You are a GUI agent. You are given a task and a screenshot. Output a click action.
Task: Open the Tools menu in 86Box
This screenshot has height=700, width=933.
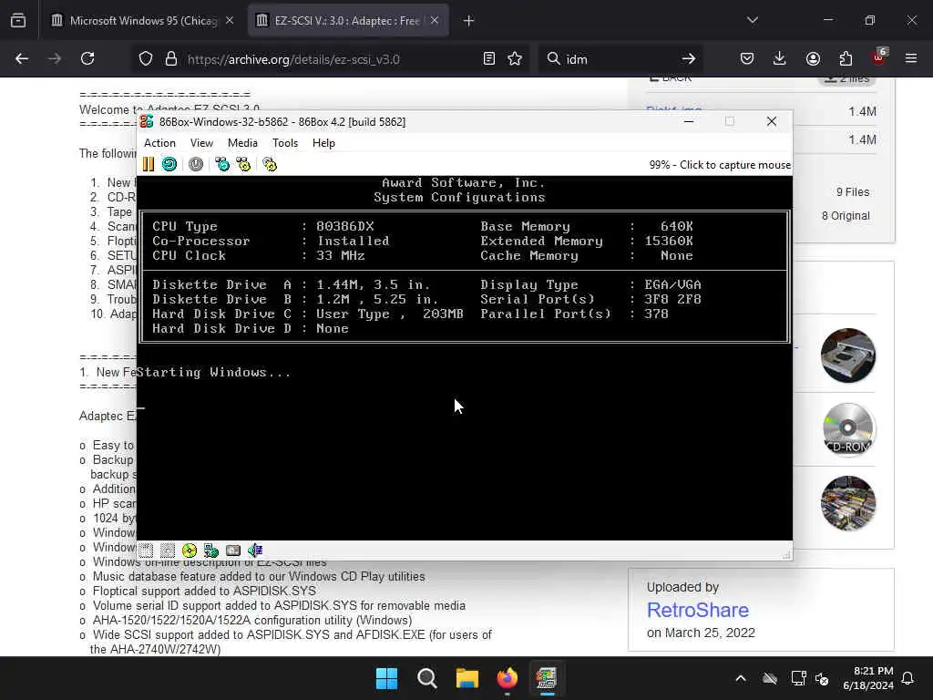point(285,143)
